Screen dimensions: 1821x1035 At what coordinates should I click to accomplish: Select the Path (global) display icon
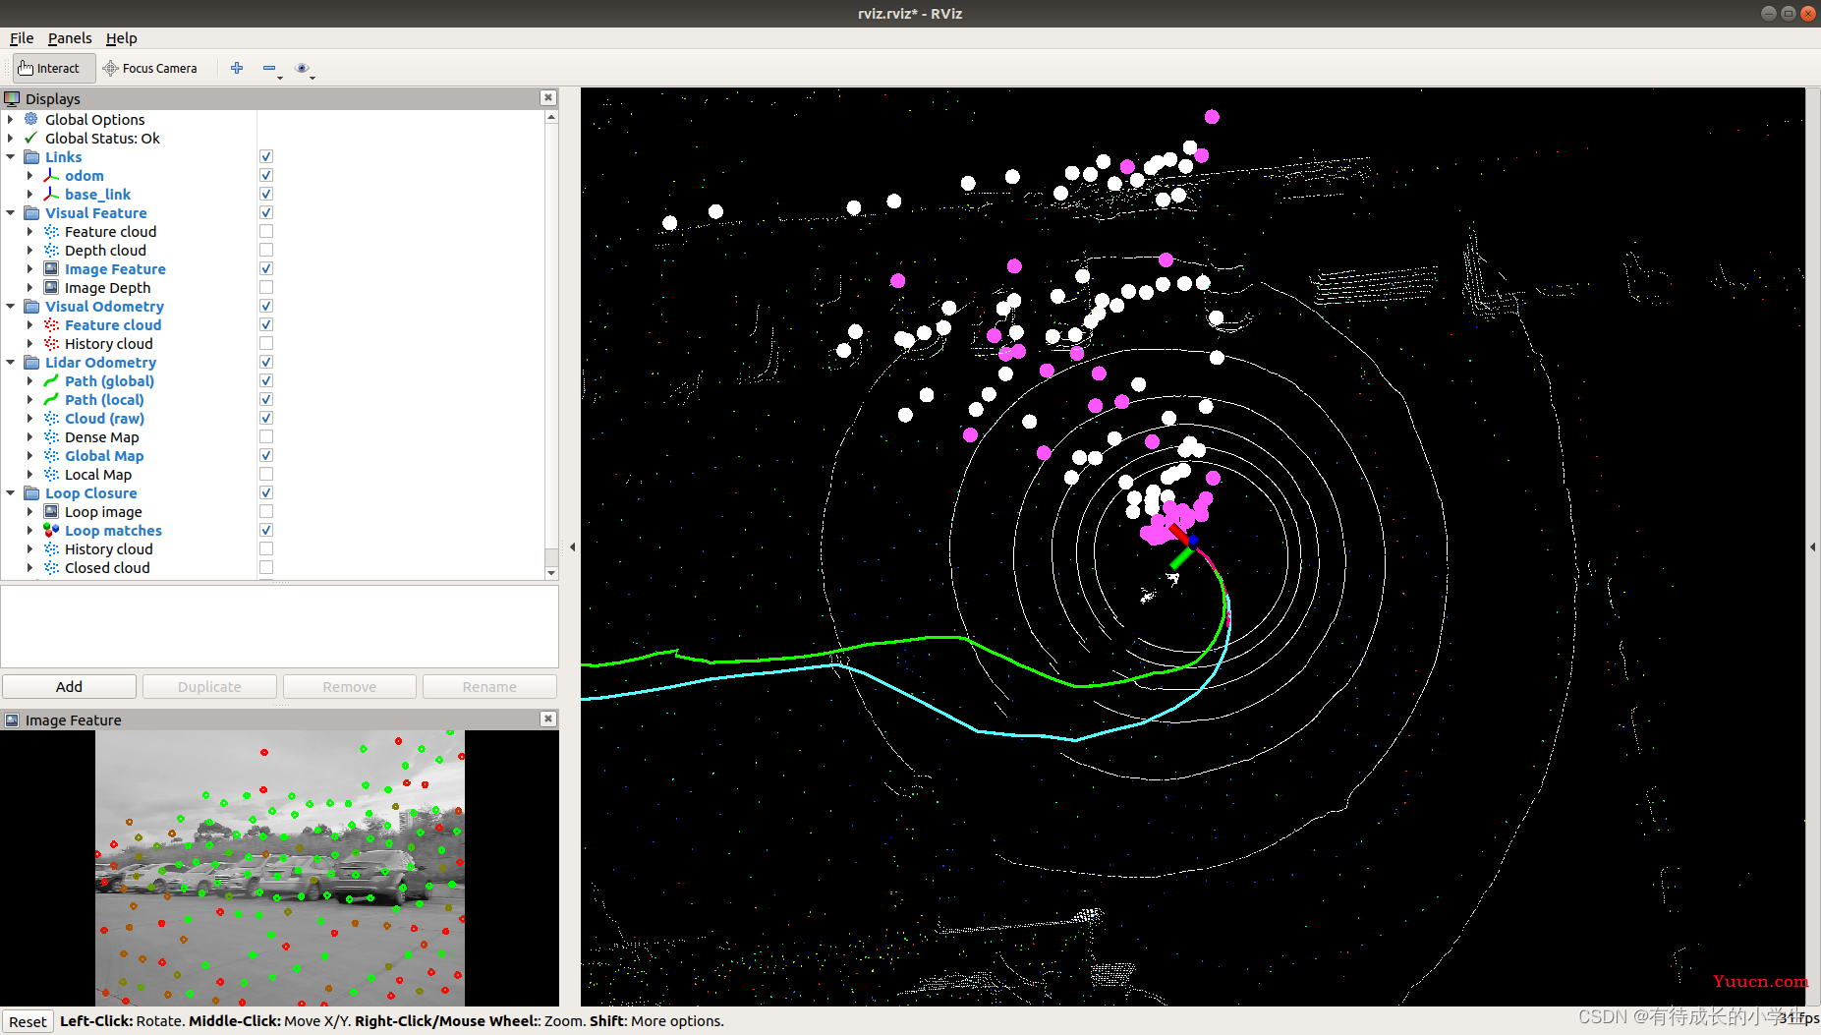point(51,380)
